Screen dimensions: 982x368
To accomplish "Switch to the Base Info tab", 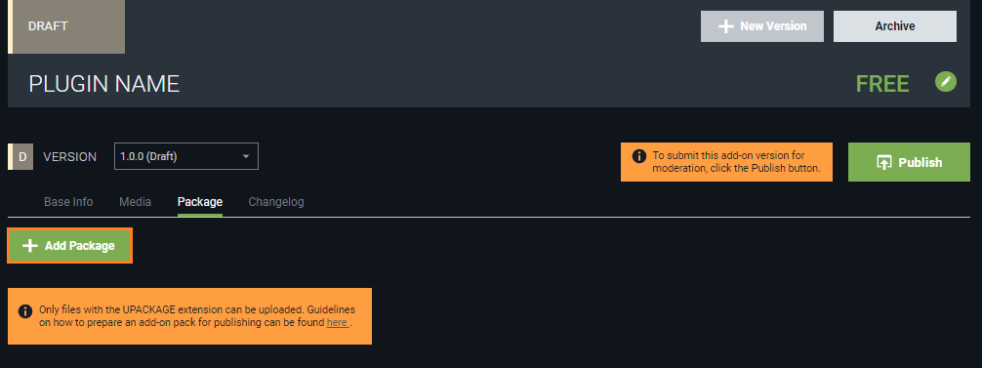I will (68, 202).
